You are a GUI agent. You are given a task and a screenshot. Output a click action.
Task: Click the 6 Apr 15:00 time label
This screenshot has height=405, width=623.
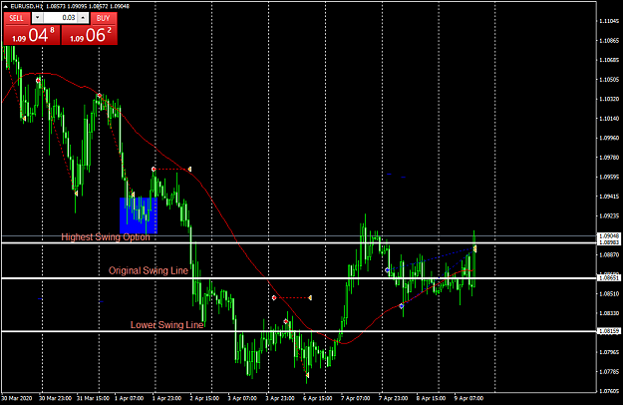pos(317,398)
